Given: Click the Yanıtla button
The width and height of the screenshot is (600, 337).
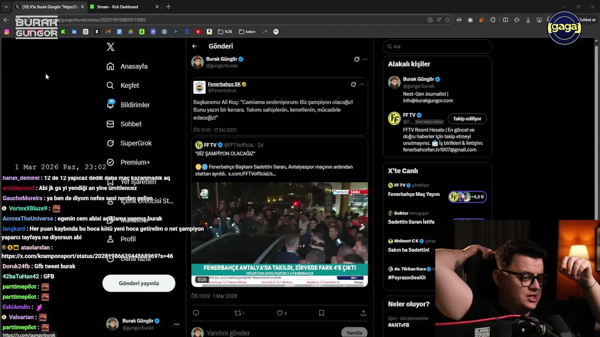Looking at the screenshot, I should 354,333.
